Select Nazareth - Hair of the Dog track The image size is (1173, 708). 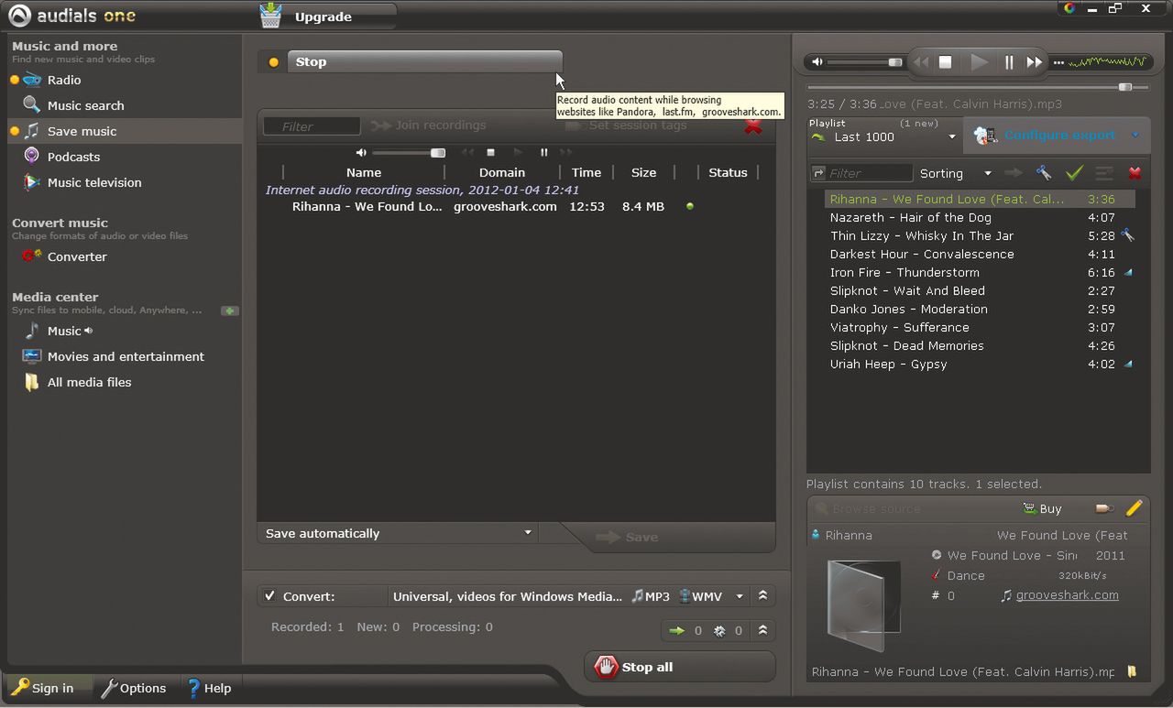point(979,217)
